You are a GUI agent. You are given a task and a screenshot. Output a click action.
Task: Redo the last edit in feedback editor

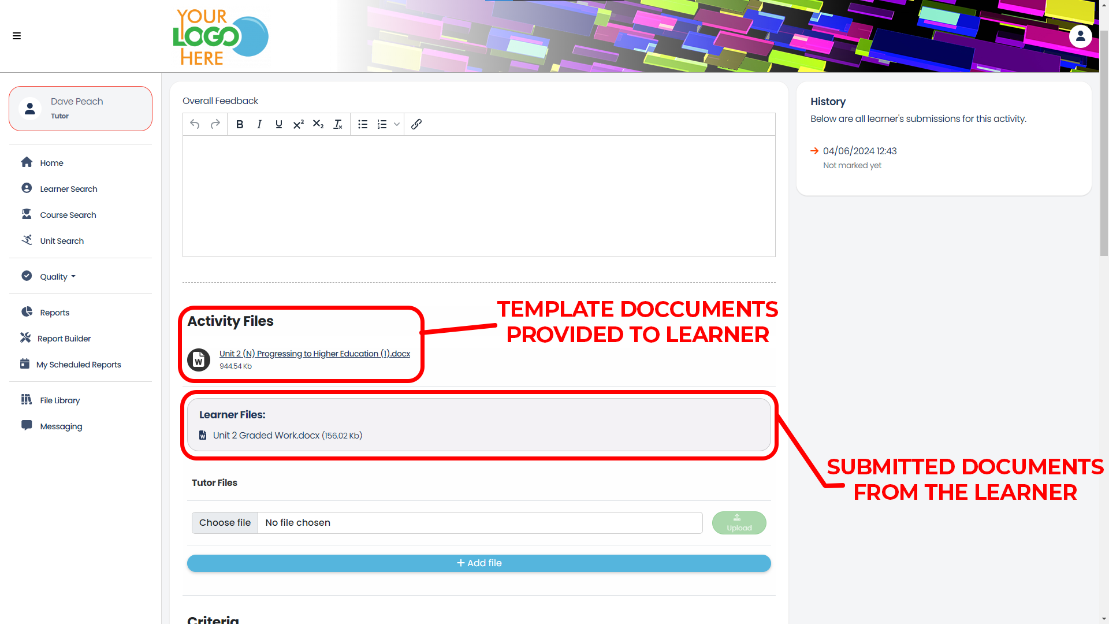pyautogui.click(x=215, y=124)
